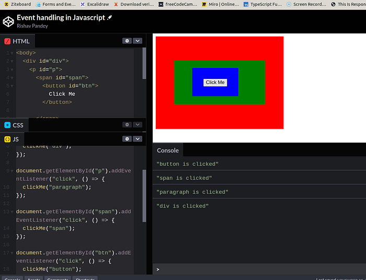The height and width of the screenshot is (280, 366).
Task: Edit pen title via pencil icon
Action: pyautogui.click(x=110, y=17)
